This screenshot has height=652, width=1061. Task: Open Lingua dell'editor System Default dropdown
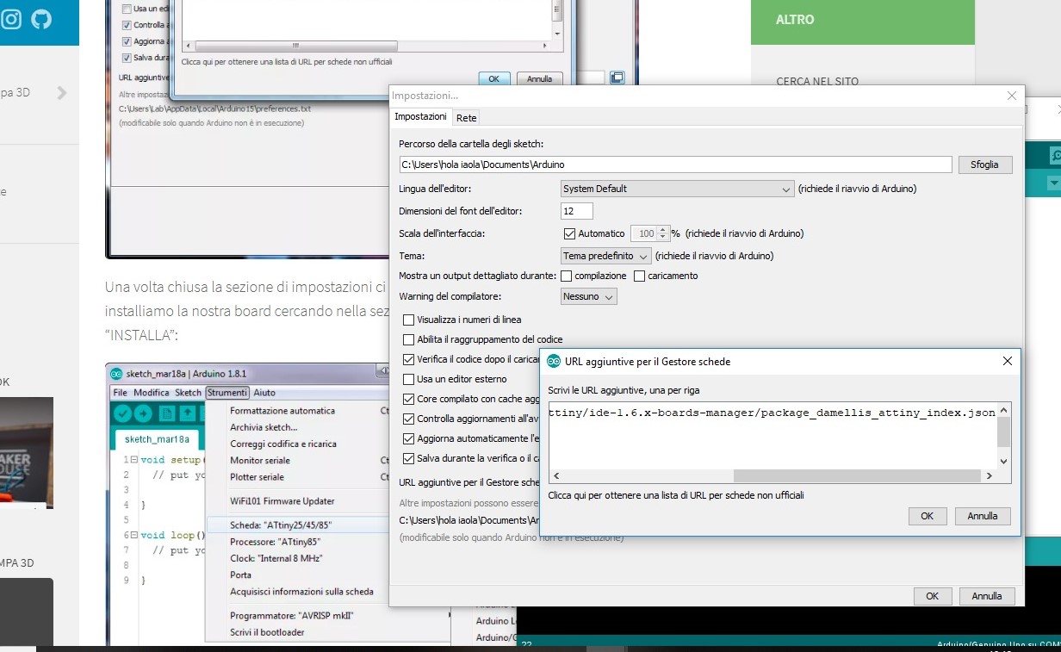click(x=677, y=189)
